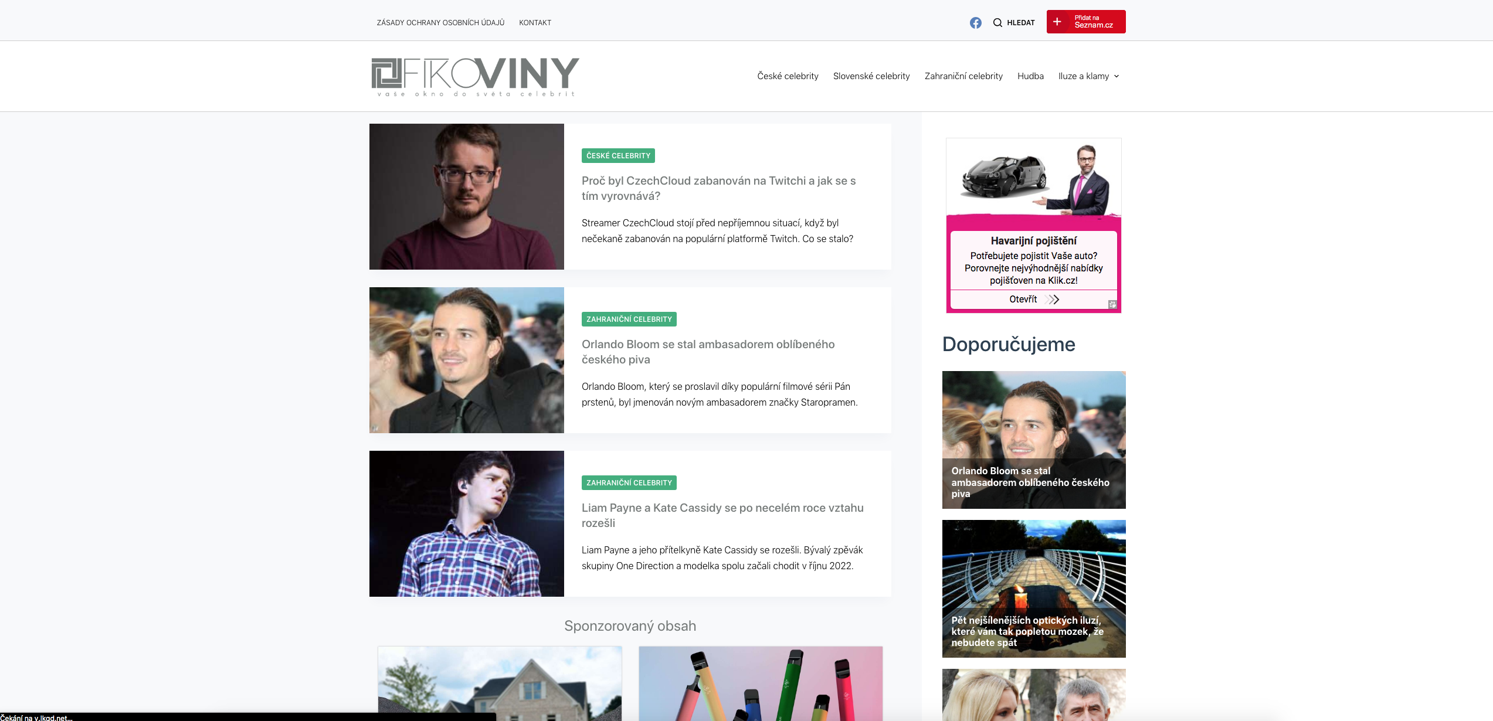Click Havarijní pojištění ad heading
1493x721 pixels.
coord(1033,241)
